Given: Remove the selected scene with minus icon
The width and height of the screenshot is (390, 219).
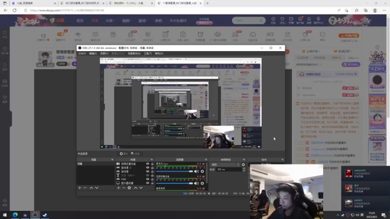Looking at the screenshot, I should click(x=85, y=188).
